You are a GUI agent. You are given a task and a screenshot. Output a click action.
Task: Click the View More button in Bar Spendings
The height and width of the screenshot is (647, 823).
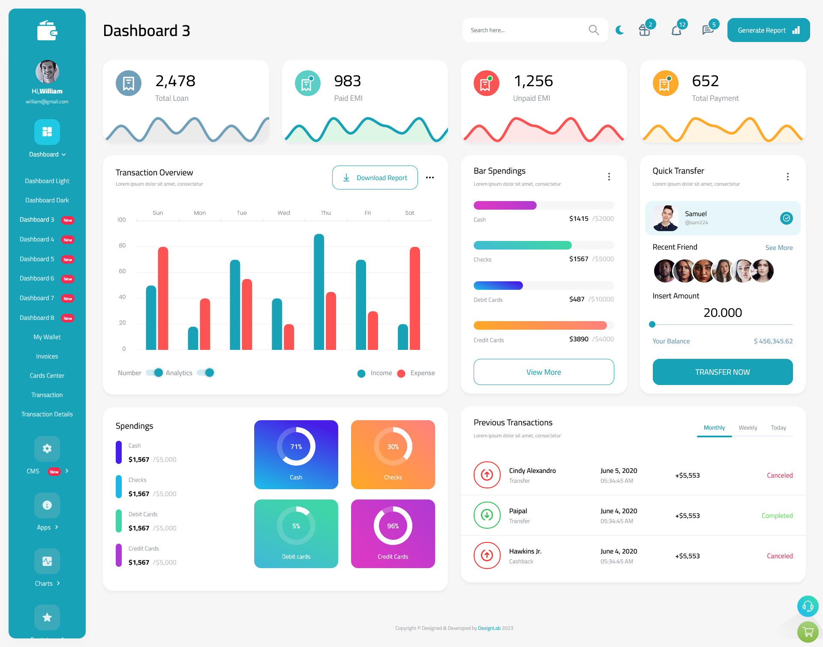click(x=543, y=371)
